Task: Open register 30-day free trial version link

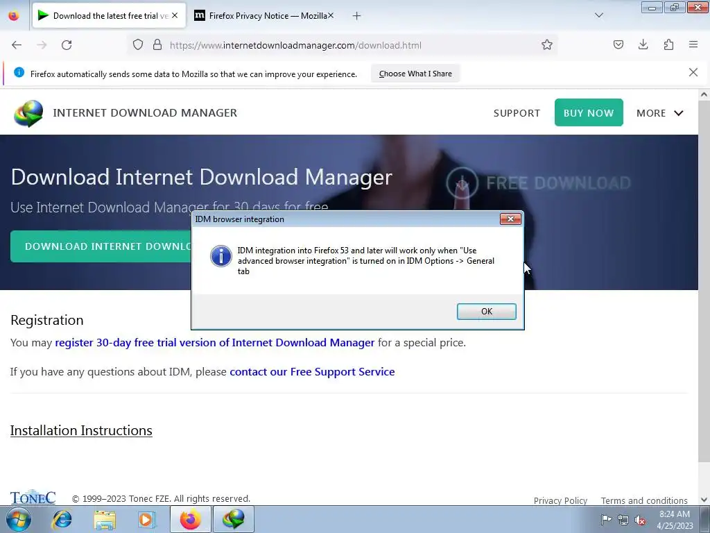Action: (215, 343)
